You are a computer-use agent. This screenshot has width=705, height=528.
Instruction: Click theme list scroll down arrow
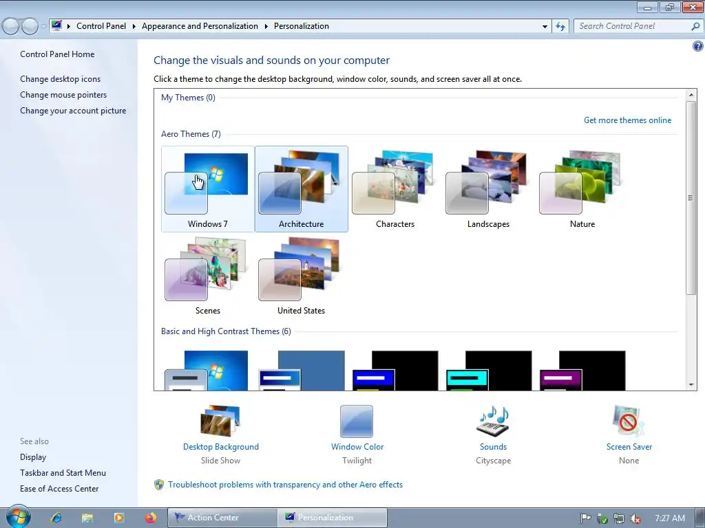coord(691,385)
